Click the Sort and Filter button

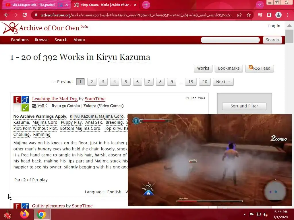244,106
